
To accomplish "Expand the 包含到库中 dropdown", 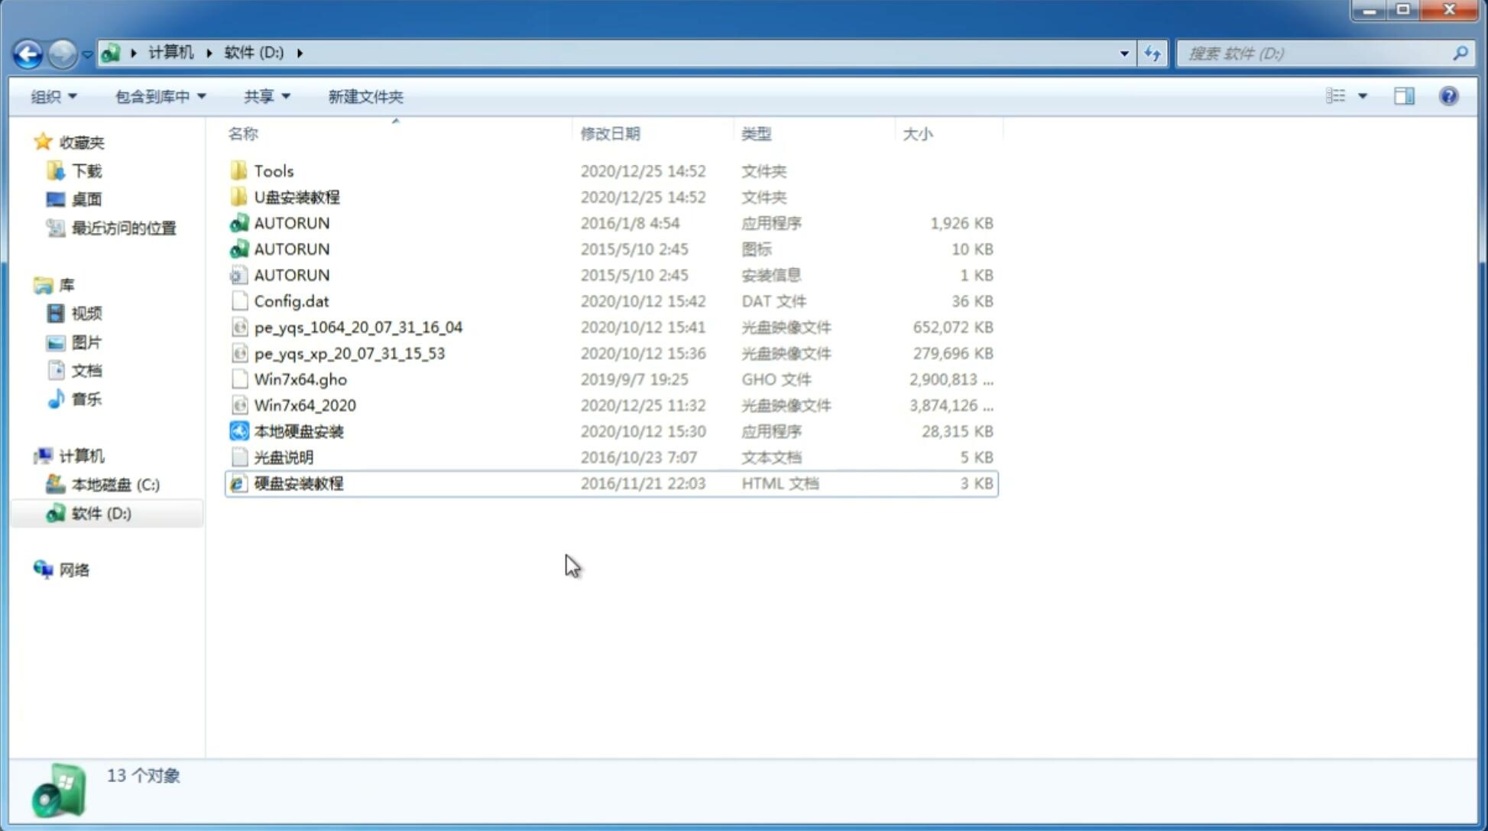I will coord(158,96).
